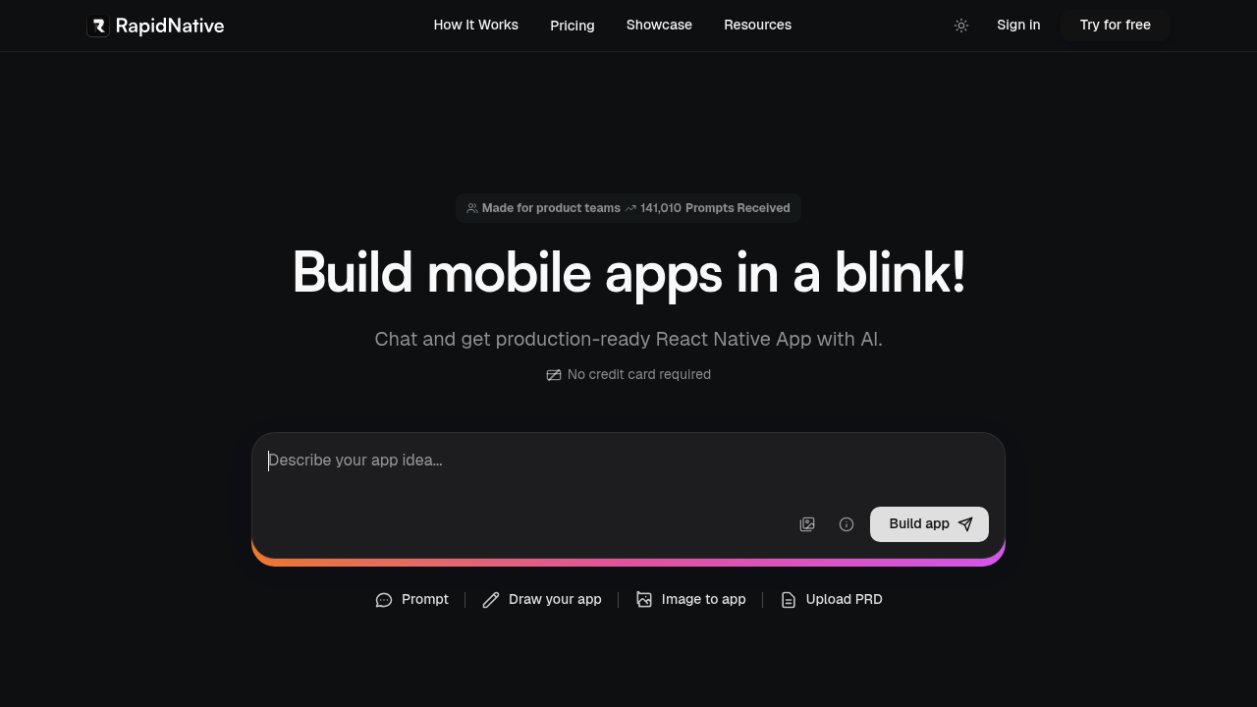Toggle the light theme sun icon
This screenshot has height=707, width=1257.
coord(960,26)
